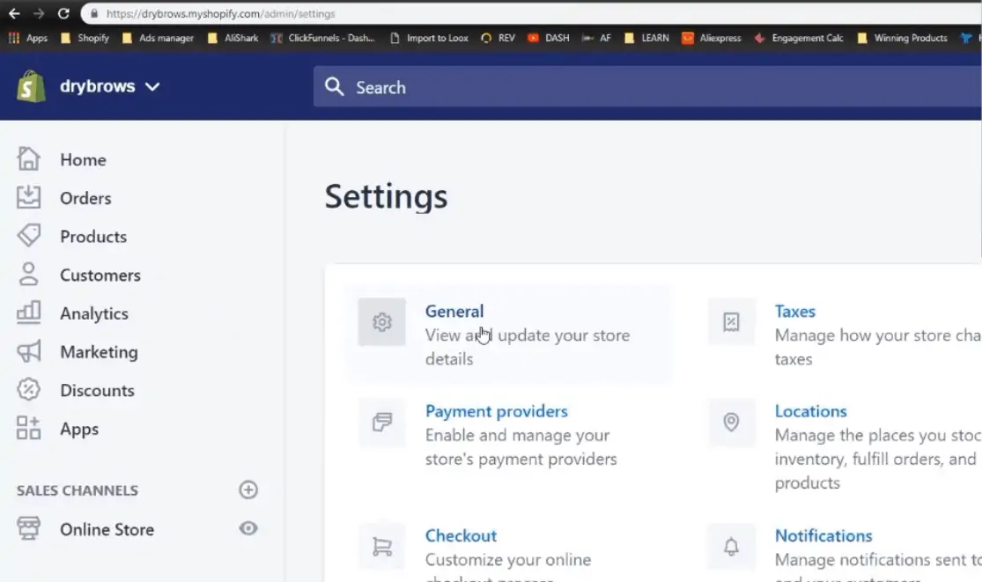Click the Apps grid icon
This screenshot has height=582, width=982.
tap(29, 429)
